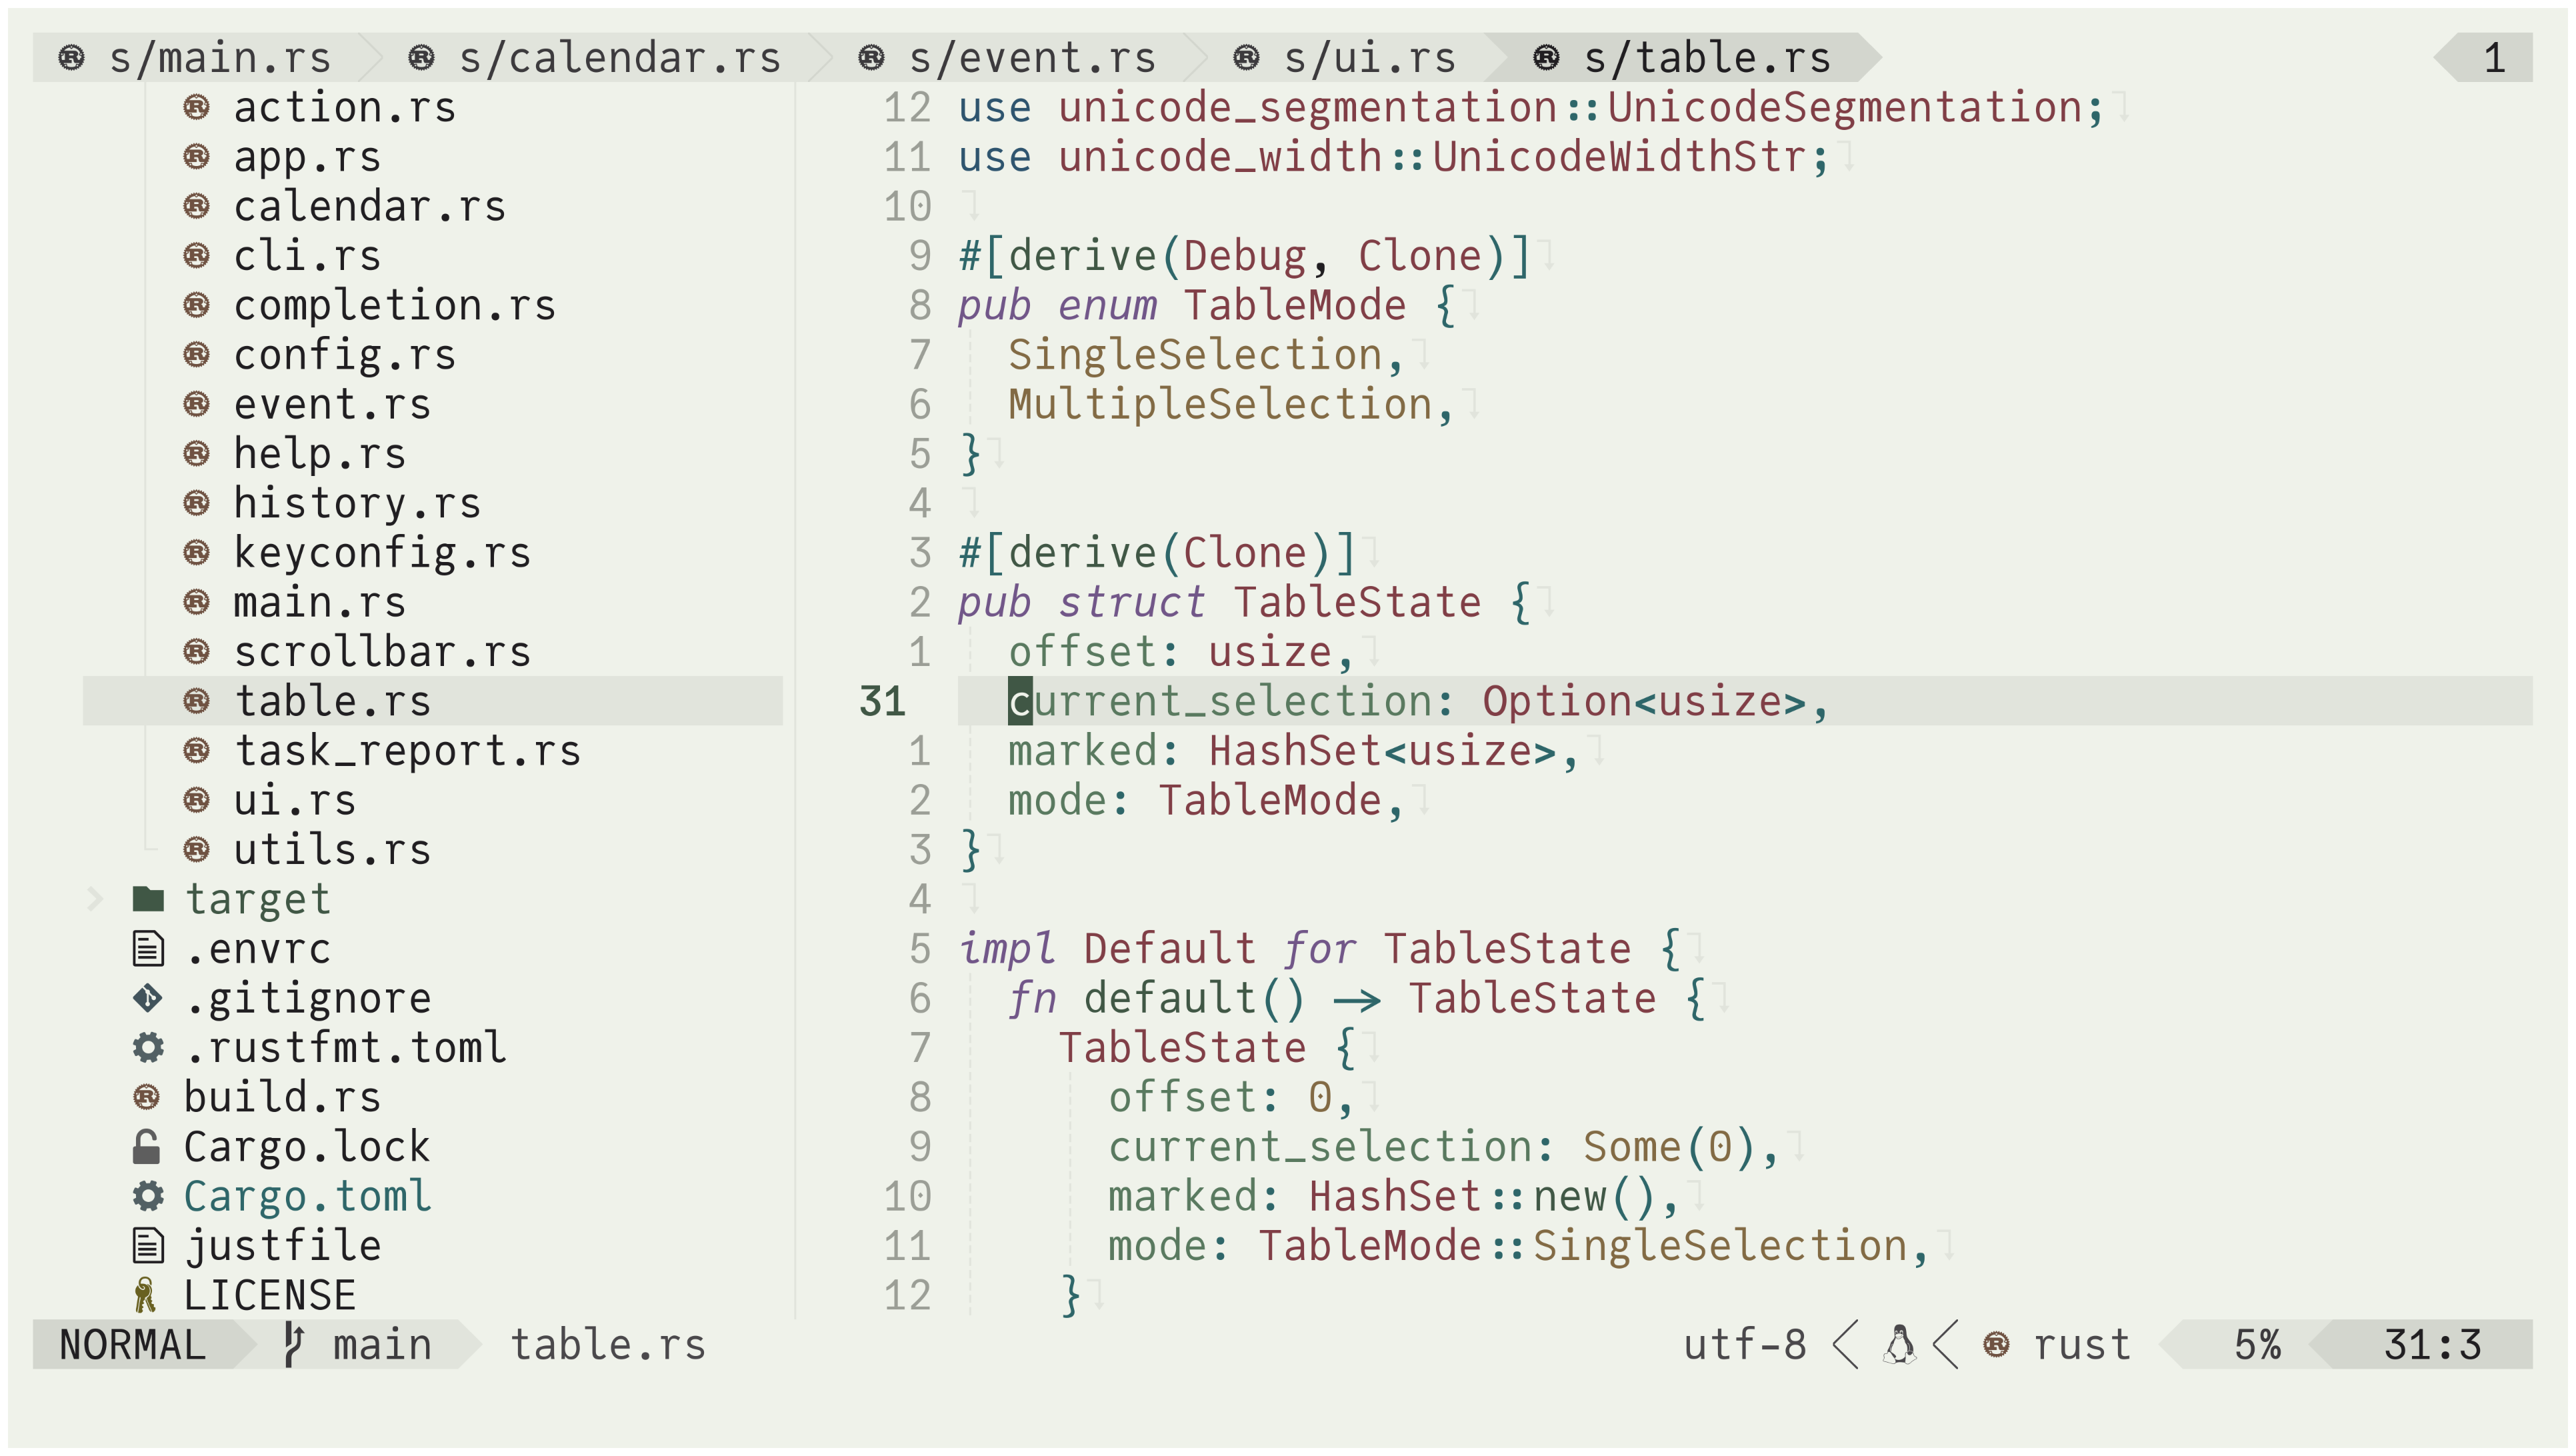
Task: Click the git icon next to .gitignore
Action: click(148, 997)
